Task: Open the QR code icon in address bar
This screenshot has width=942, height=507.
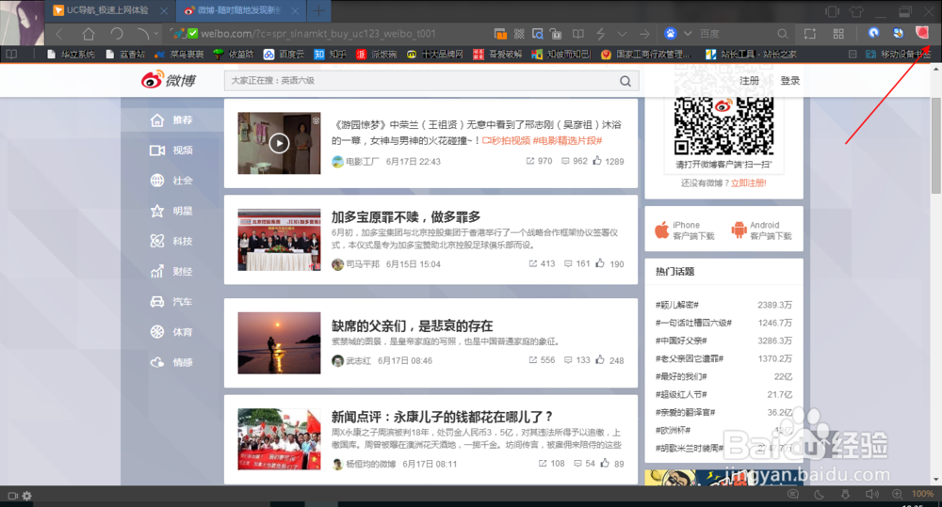Action: click(519, 34)
